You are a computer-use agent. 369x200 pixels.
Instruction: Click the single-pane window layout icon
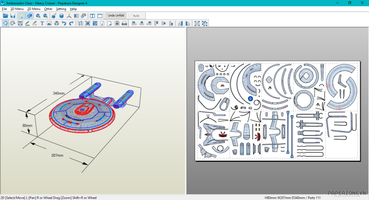click(x=100, y=16)
